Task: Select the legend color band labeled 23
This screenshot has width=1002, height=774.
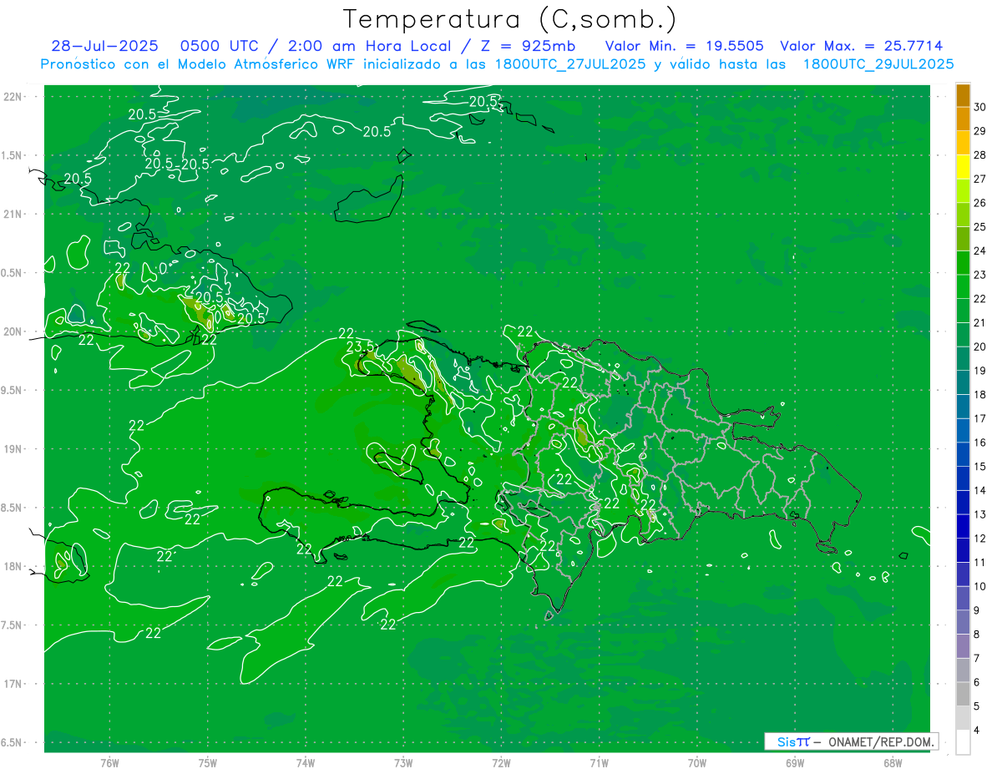Action: [963, 262]
